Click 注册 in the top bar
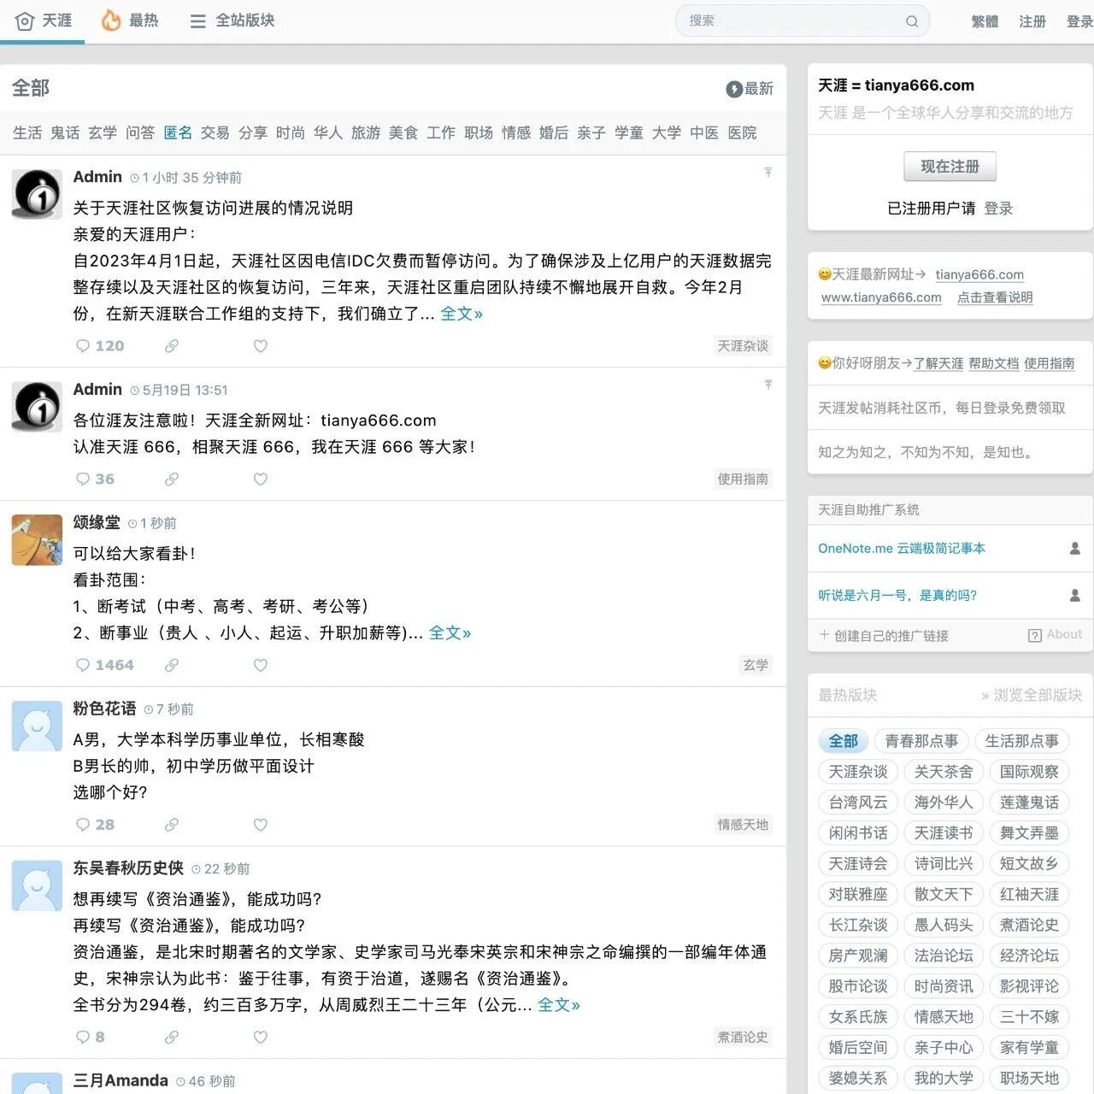This screenshot has height=1094, width=1094. [x=1032, y=21]
